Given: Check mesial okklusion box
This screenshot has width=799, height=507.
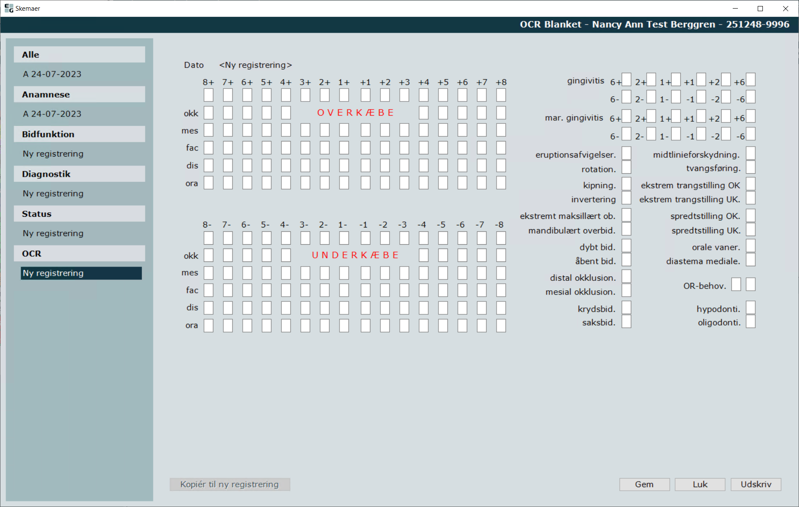Looking at the screenshot, I should (626, 290).
